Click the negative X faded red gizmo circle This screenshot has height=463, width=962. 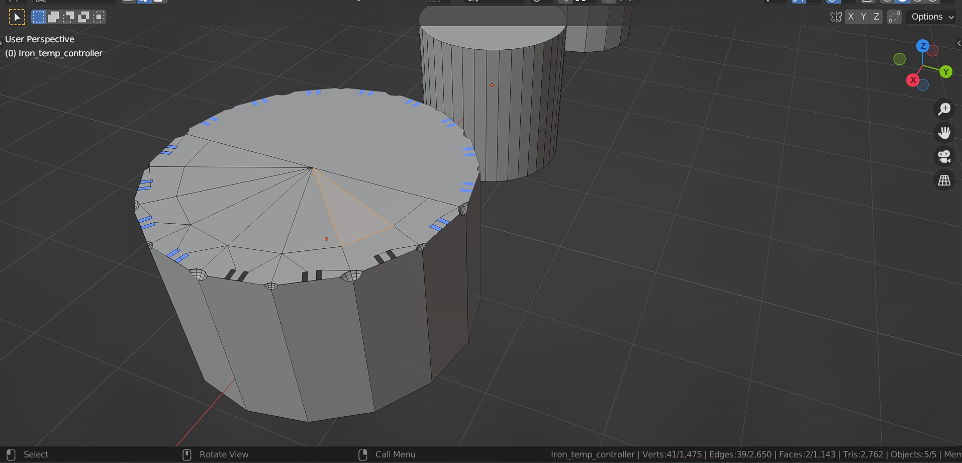click(933, 51)
